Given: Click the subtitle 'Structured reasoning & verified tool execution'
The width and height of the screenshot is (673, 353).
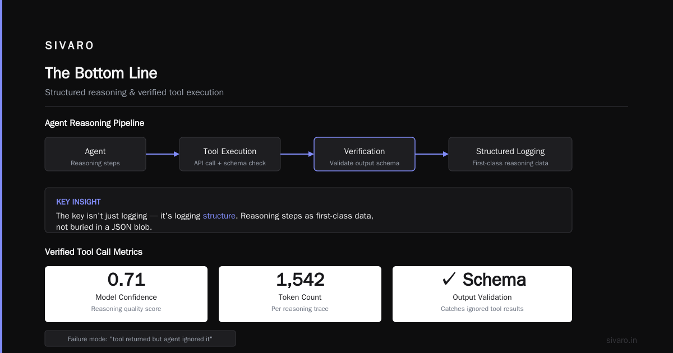Looking at the screenshot, I should coord(134,92).
